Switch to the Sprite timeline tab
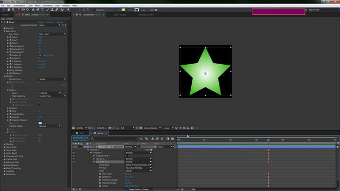 [x=100, y=133]
